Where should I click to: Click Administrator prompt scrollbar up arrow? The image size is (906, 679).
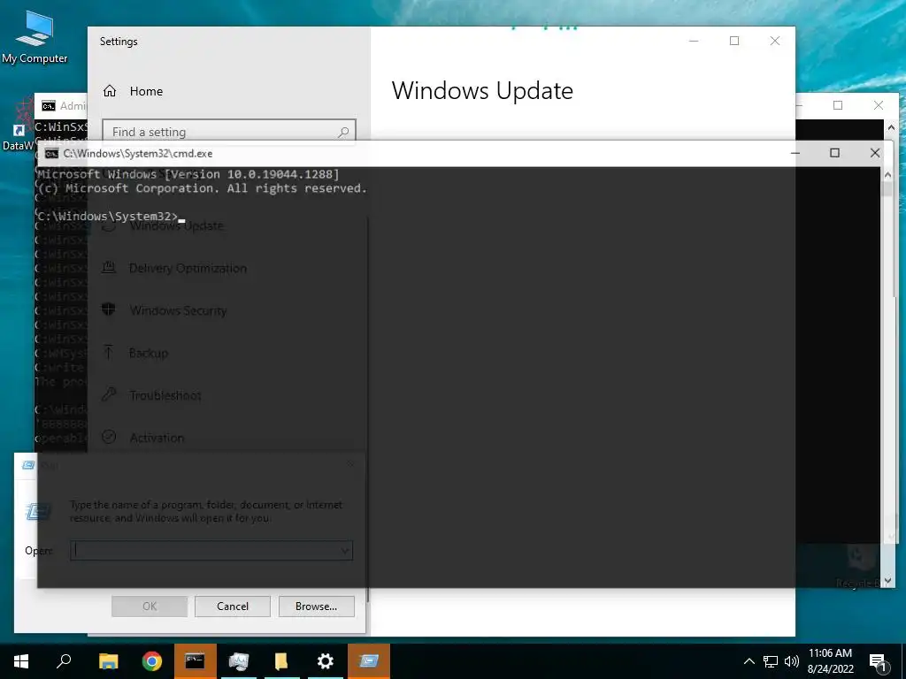(892, 127)
